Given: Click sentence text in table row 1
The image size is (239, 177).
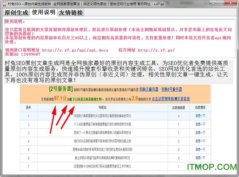Looking at the screenshot, I should [x=102, y=116].
